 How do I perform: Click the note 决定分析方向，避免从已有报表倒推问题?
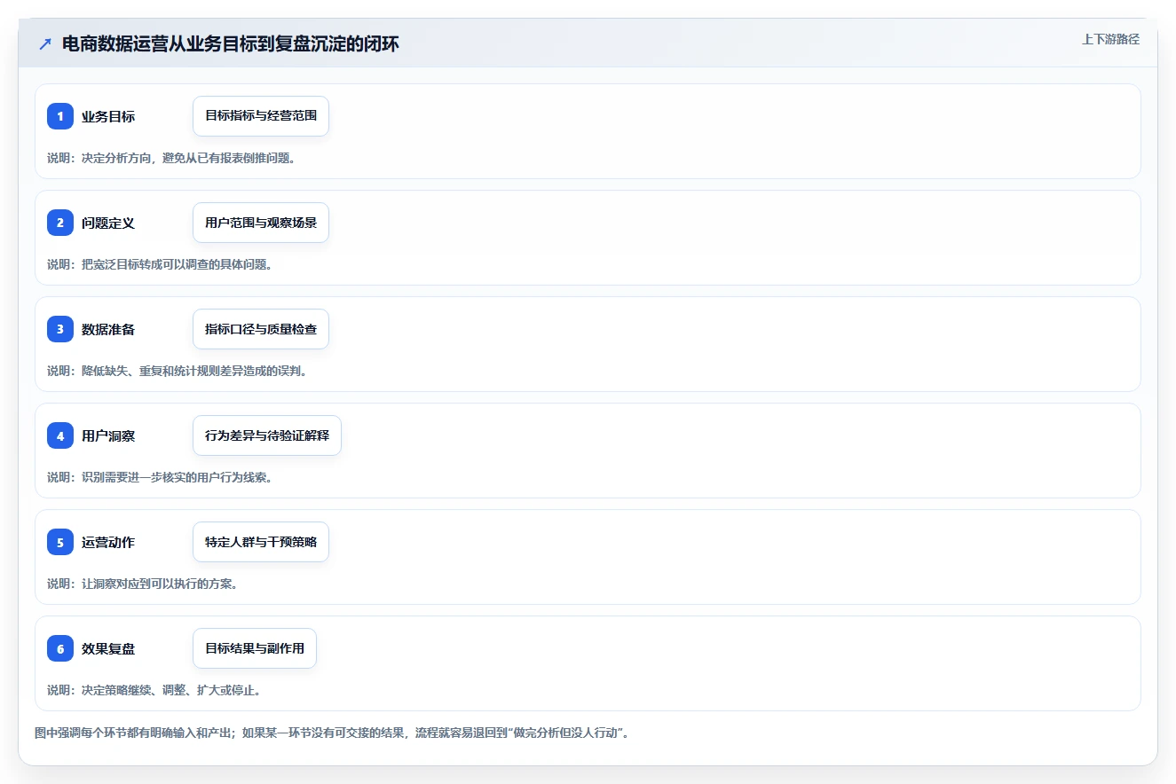171,158
